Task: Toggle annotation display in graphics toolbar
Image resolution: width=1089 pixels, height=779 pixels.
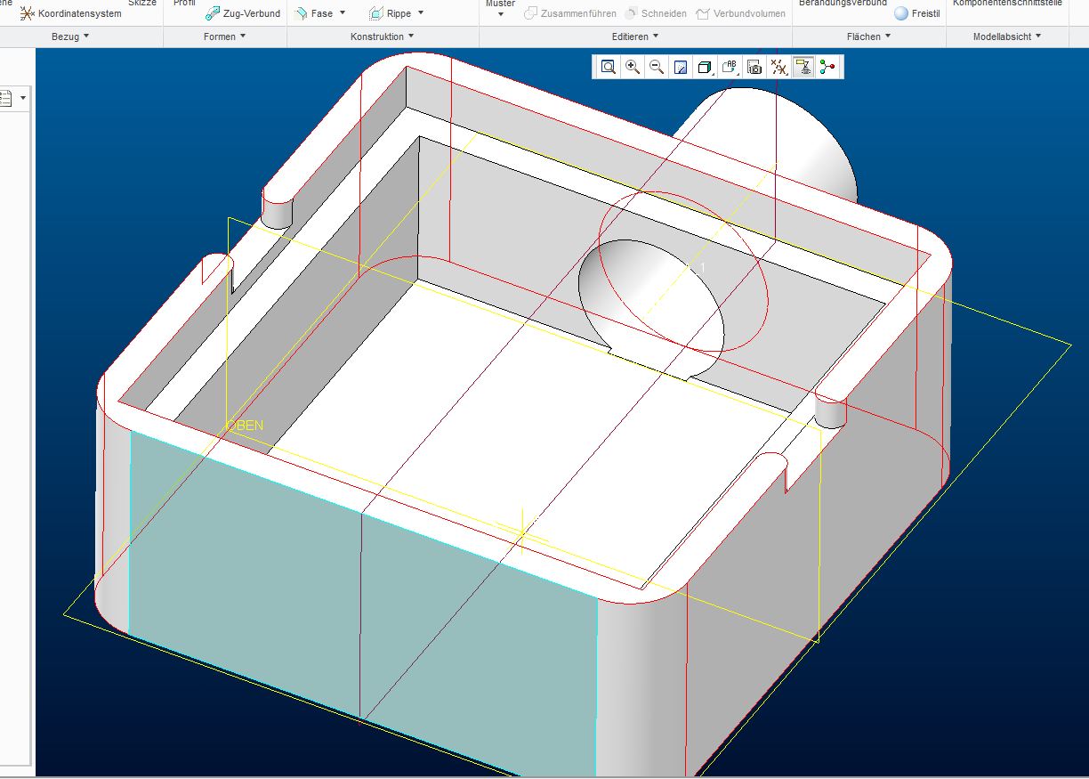Action: click(803, 68)
